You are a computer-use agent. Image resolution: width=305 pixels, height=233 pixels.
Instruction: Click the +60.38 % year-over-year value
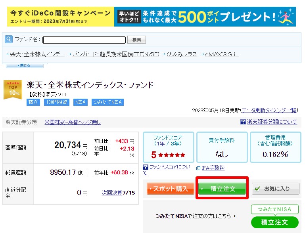point(122,172)
